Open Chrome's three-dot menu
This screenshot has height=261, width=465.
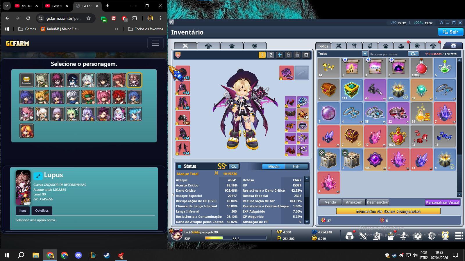161,18
